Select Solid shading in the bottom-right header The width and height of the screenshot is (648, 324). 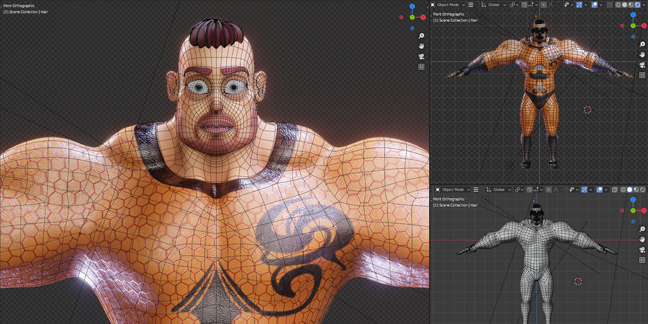(x=629, y=190)
